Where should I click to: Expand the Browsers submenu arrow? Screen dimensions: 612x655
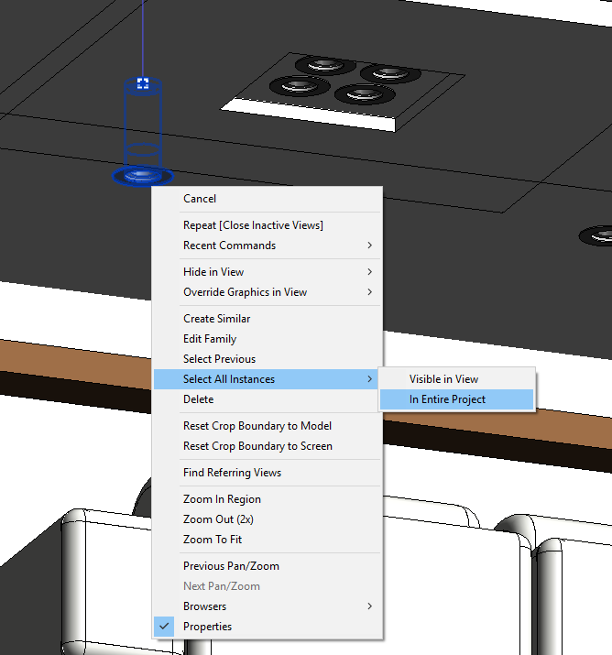pos(370,606)
